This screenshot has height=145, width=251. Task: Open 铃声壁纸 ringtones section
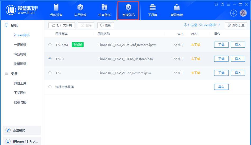point(104,10)
